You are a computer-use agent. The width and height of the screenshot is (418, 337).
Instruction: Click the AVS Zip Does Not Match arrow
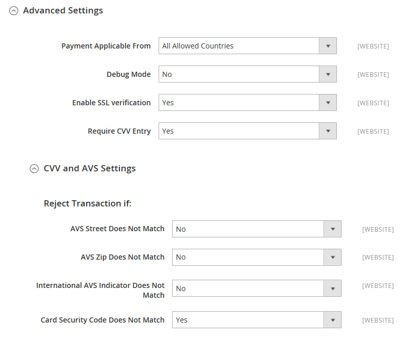[x=332, y=257]
